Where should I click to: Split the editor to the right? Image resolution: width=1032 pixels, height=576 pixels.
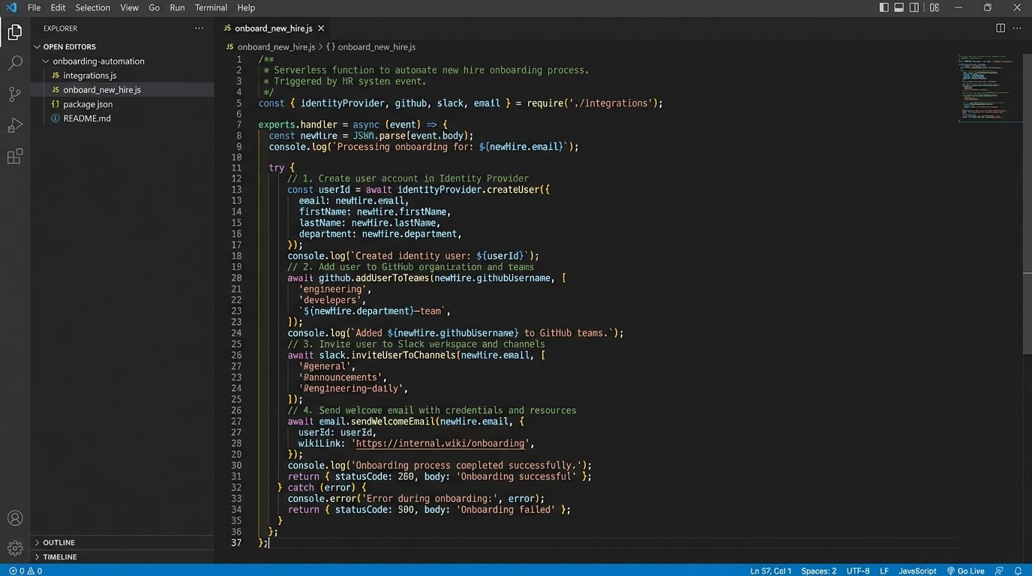pos(1000,28)
